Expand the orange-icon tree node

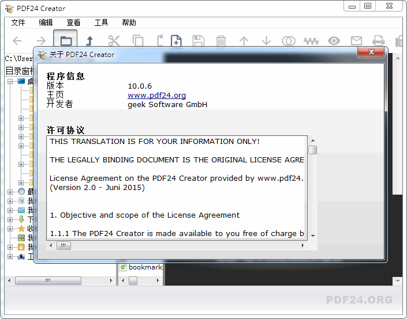point(10,247)
